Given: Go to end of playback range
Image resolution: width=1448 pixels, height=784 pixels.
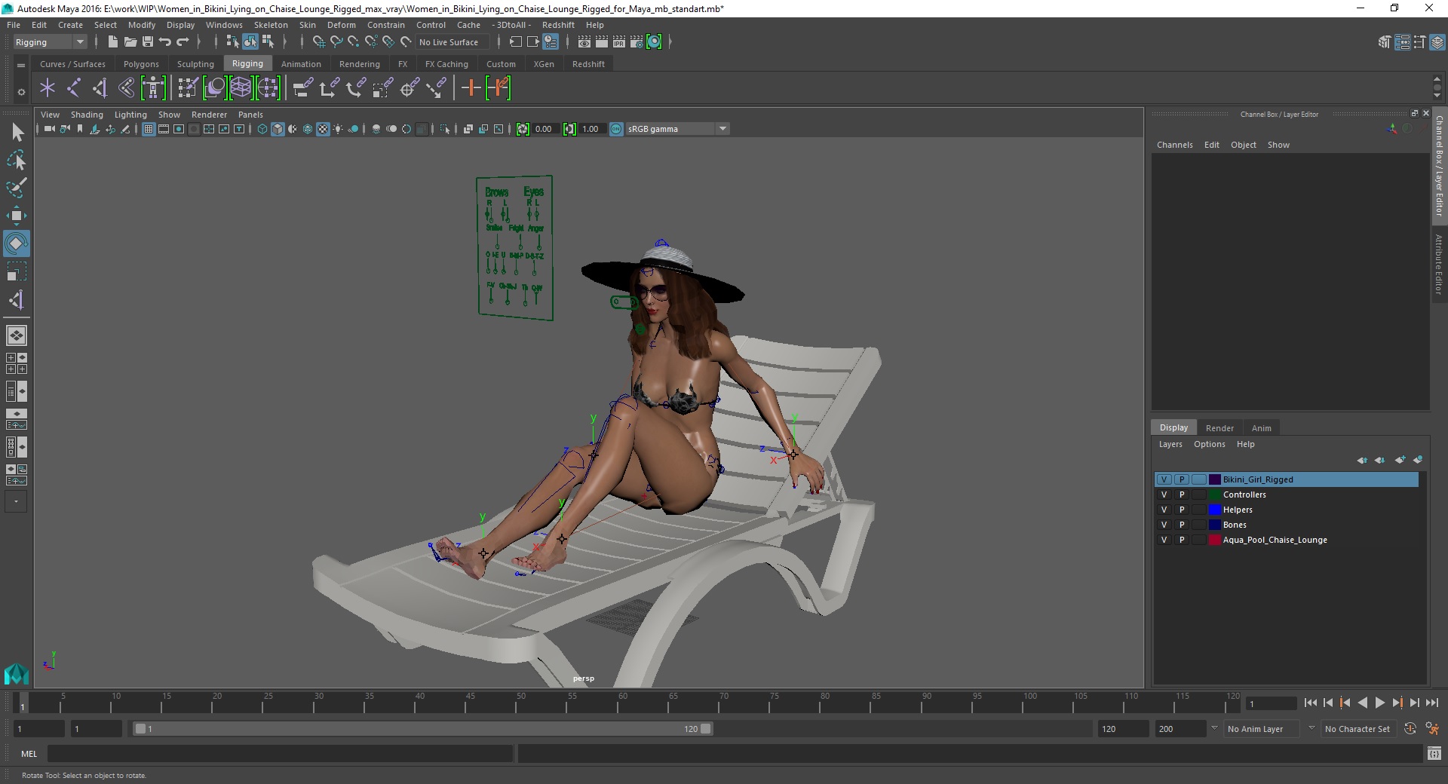Looking at the screenshot, I should pos(1432,703).
